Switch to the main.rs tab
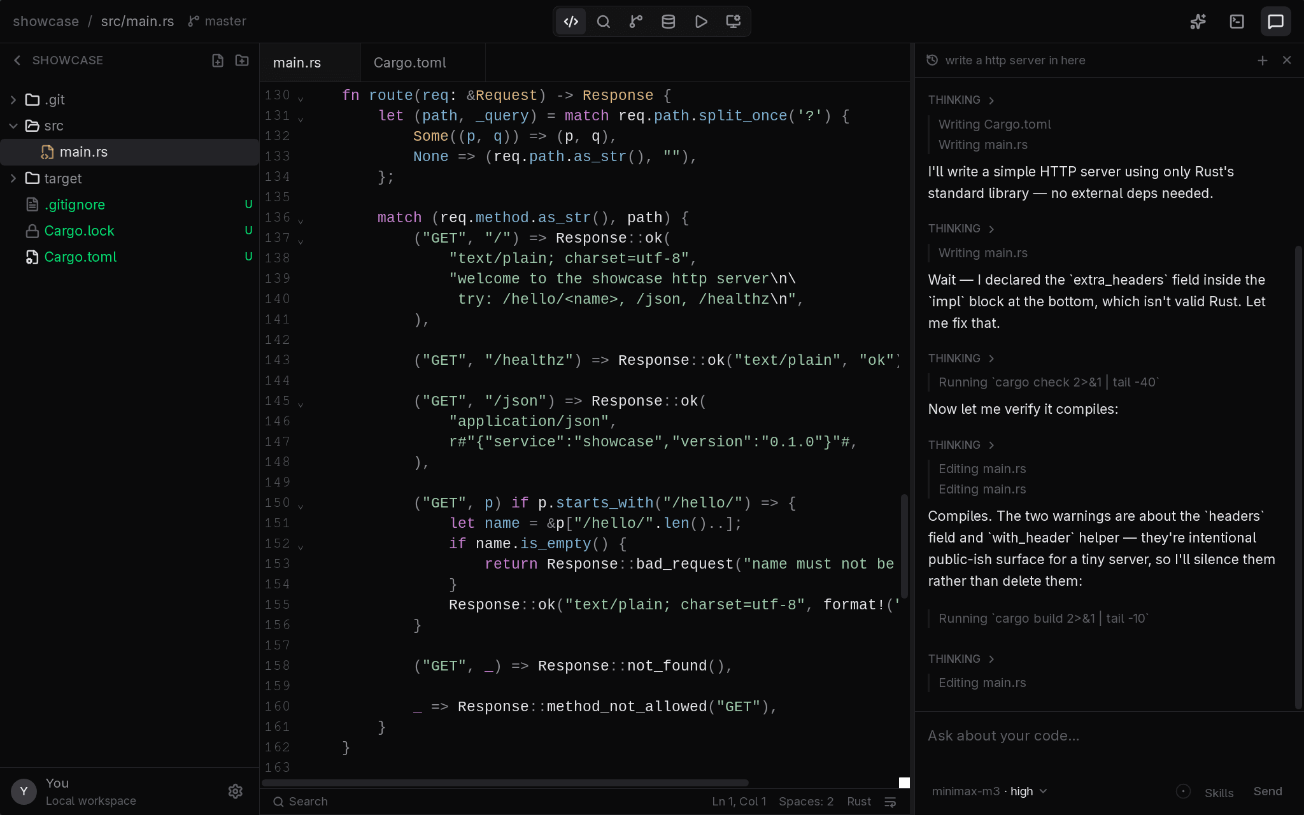 tap(310, 62)
